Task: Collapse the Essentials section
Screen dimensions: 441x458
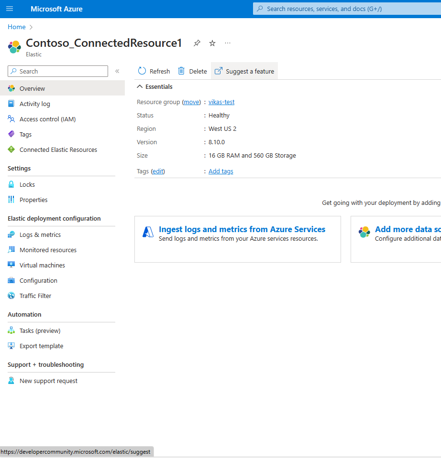Action: [140, 86]
